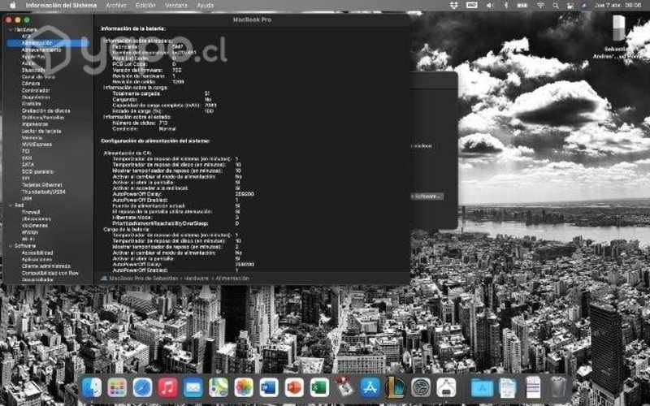Select Cámara in the sidebar
650x406 pixels.
(31, 84)
